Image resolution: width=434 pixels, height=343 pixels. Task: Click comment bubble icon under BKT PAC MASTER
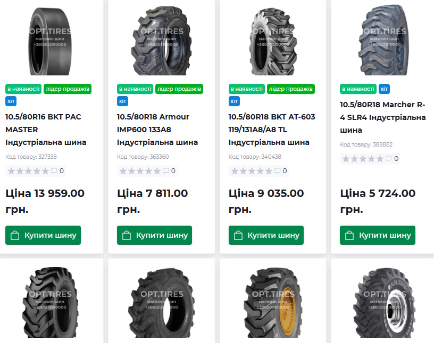point(54,171)
